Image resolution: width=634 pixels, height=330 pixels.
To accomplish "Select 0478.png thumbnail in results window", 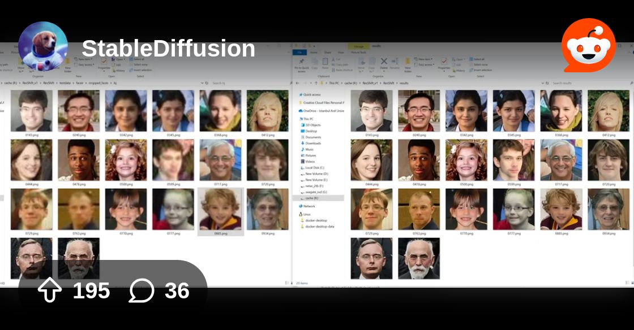I will coord(419,160).
